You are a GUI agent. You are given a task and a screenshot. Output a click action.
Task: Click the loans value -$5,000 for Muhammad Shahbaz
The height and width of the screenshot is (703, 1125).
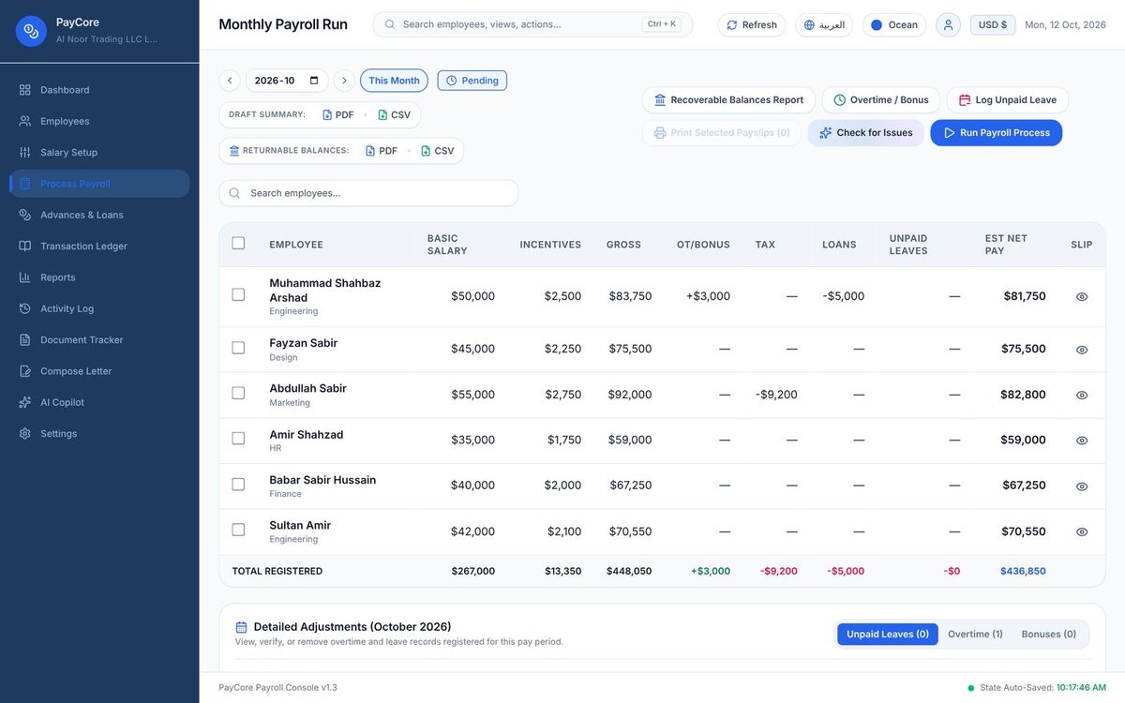pyautogui.click(x=844, y=296)
